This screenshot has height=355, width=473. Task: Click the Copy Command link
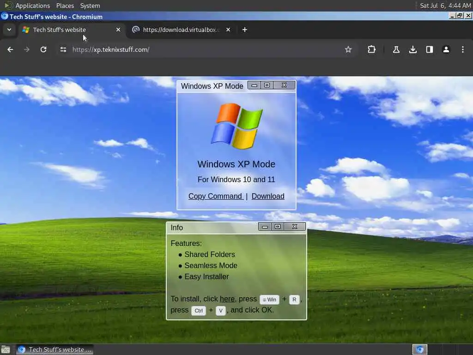click(215, 196)
